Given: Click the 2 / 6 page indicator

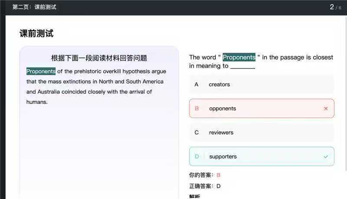Looking at the screenshot, I should pos(335,7).
